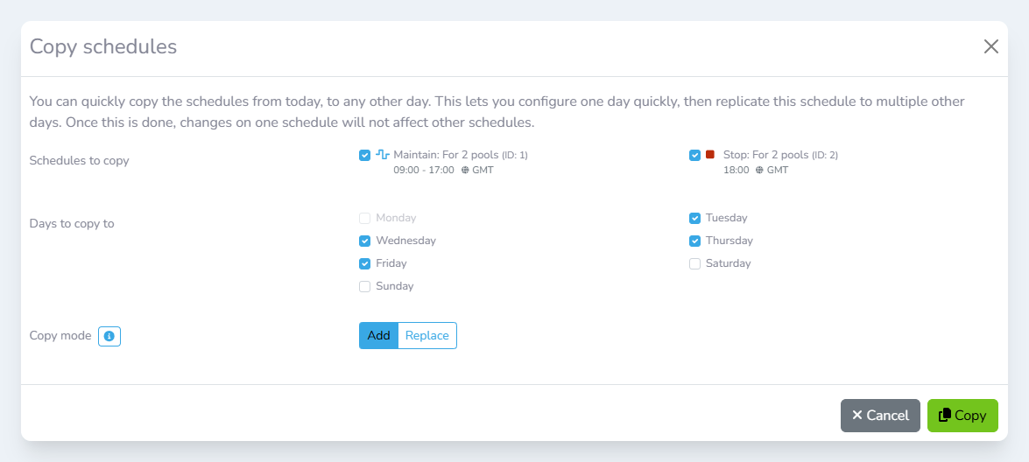Uncheck the Maintain schedule checkbox
The width and height of the screenshot is (1029, 462).
point(365,156)
